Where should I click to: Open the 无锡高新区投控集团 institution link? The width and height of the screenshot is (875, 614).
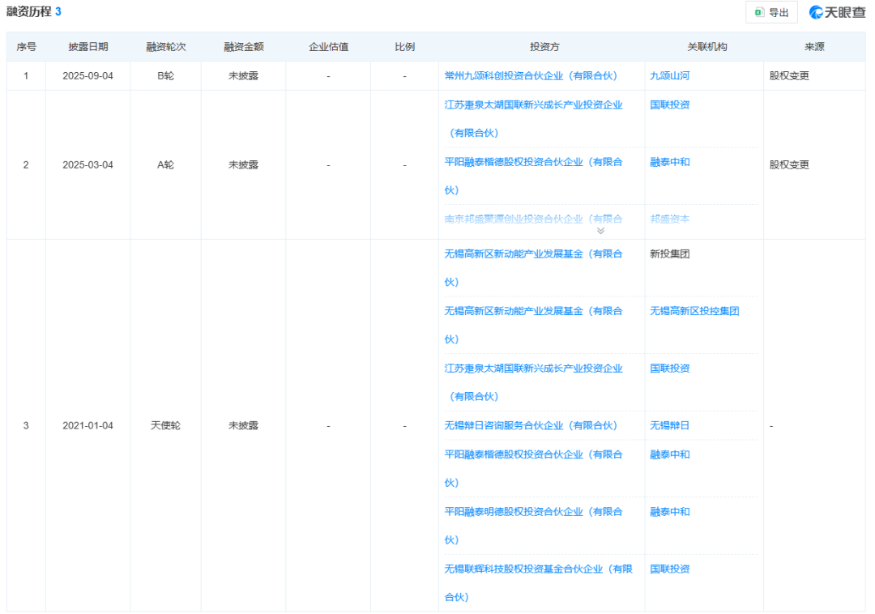click(x=694, y=311)
